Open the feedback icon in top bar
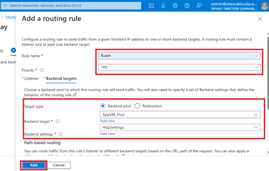The width and height of the screenshot is (269, 171). [x=199, y=6]
